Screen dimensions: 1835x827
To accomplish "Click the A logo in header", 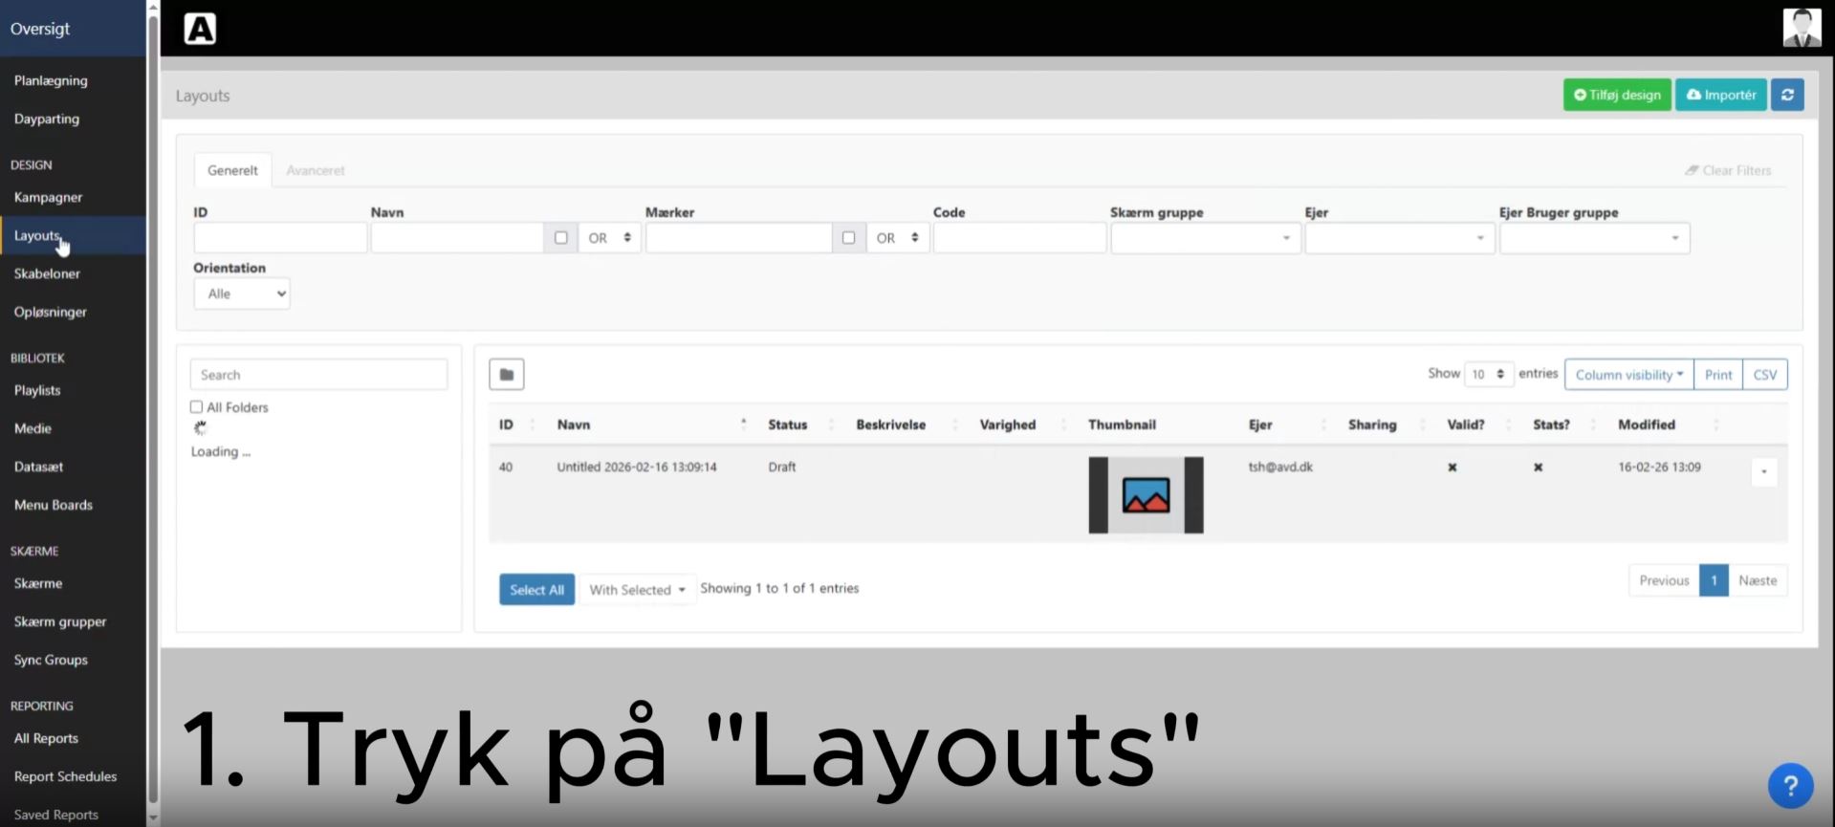I will [200, 29].
